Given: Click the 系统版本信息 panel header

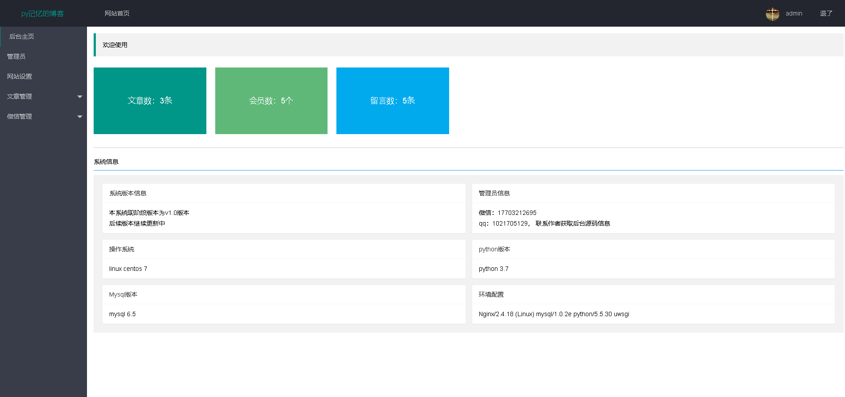Looking at the screenshot, I should click(284, 193).
